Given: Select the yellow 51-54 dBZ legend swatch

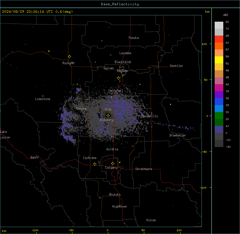Looking at the screenshot, I should pyautogui.click(x=219, y=60).
